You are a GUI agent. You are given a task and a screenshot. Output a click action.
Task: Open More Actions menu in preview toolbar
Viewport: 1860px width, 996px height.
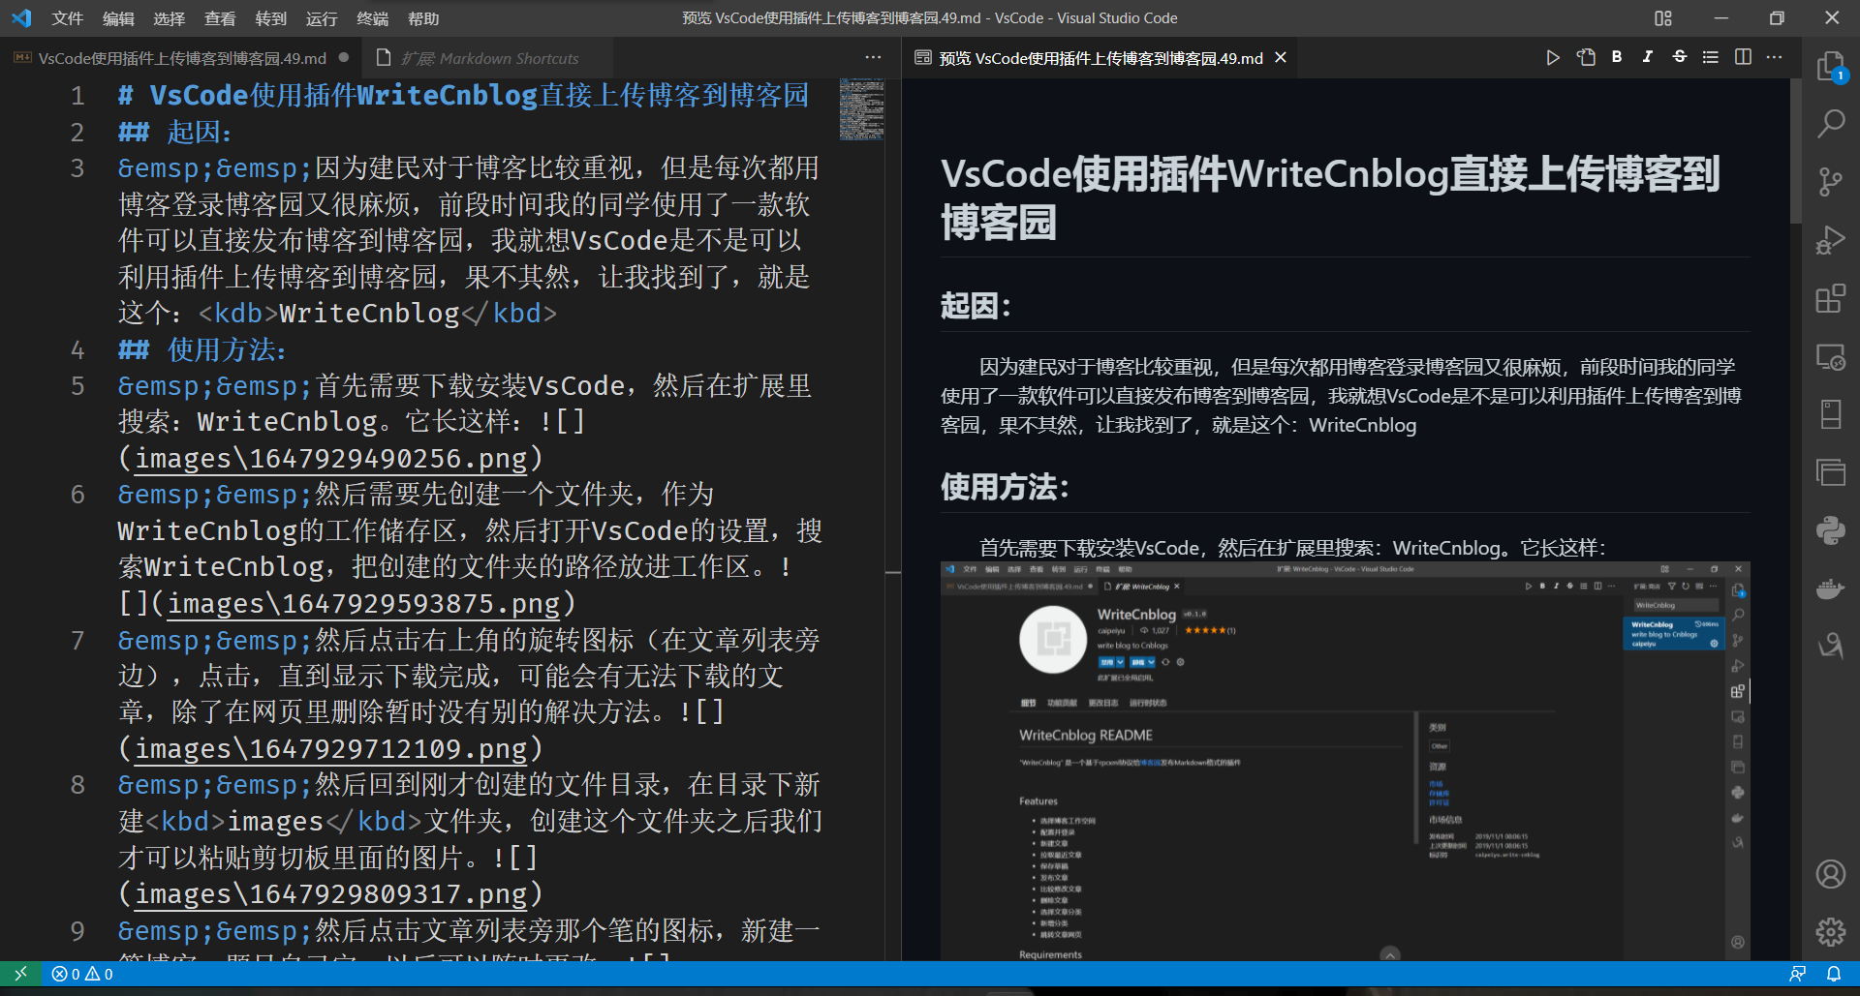1775,57
